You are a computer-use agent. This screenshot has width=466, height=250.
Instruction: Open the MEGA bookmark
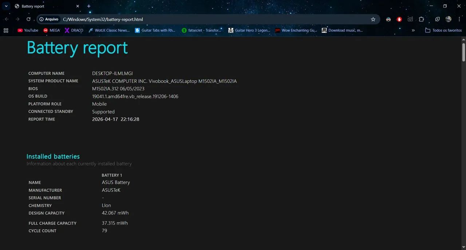click(52, 31)
